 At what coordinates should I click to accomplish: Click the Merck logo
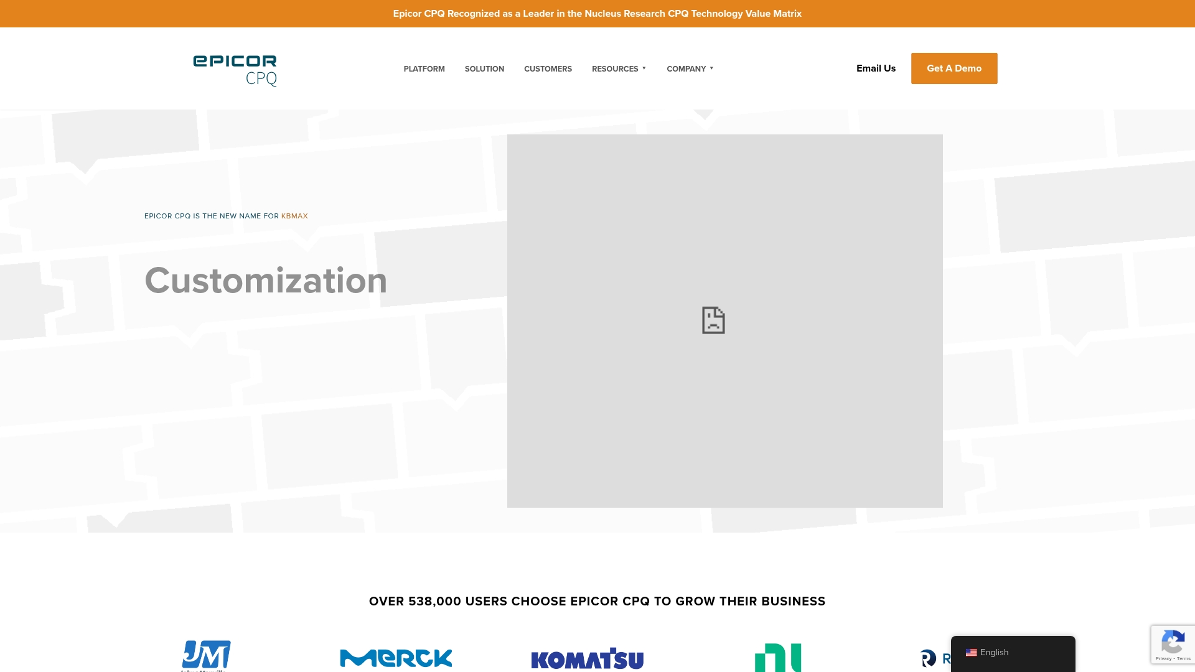point(396,658)
